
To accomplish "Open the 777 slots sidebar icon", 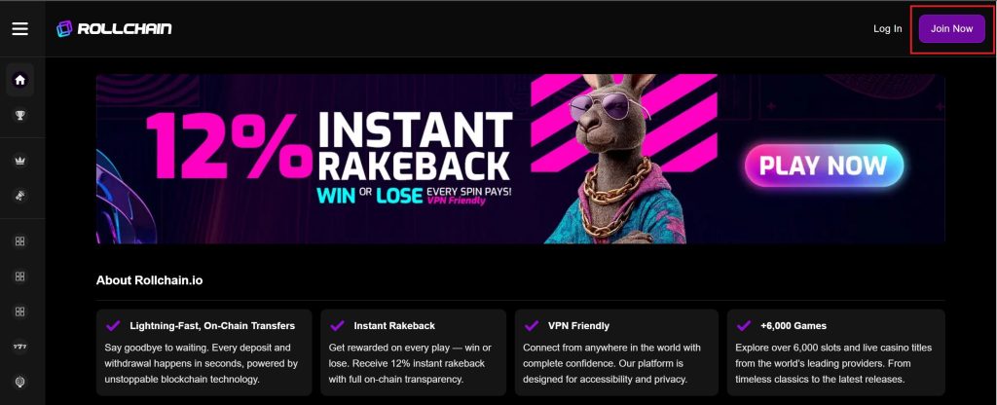I will (19, 347).
